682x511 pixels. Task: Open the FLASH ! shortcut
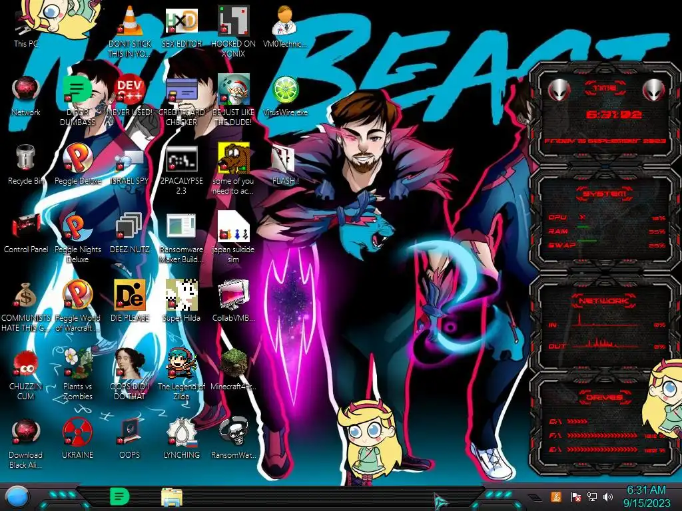pyautogui.click(x=285, y=164)
